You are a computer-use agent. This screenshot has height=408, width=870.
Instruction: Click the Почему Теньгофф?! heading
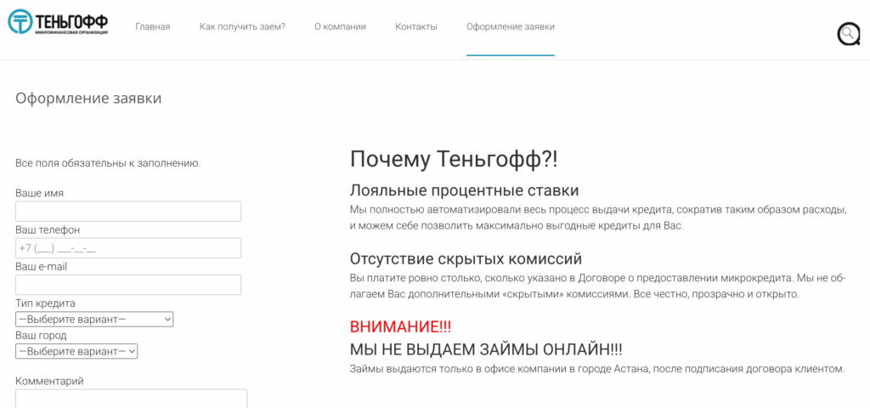click(x=454, y=159)
